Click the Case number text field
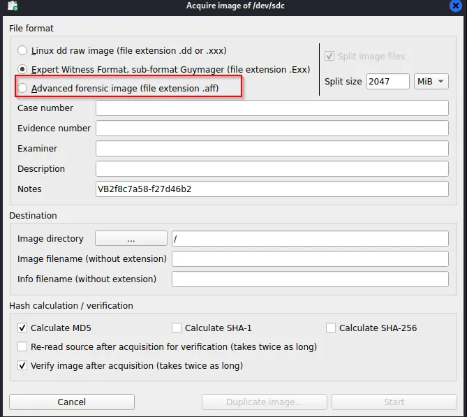The image size is (467, 417). pyautogui.click(x=272, y=108)
